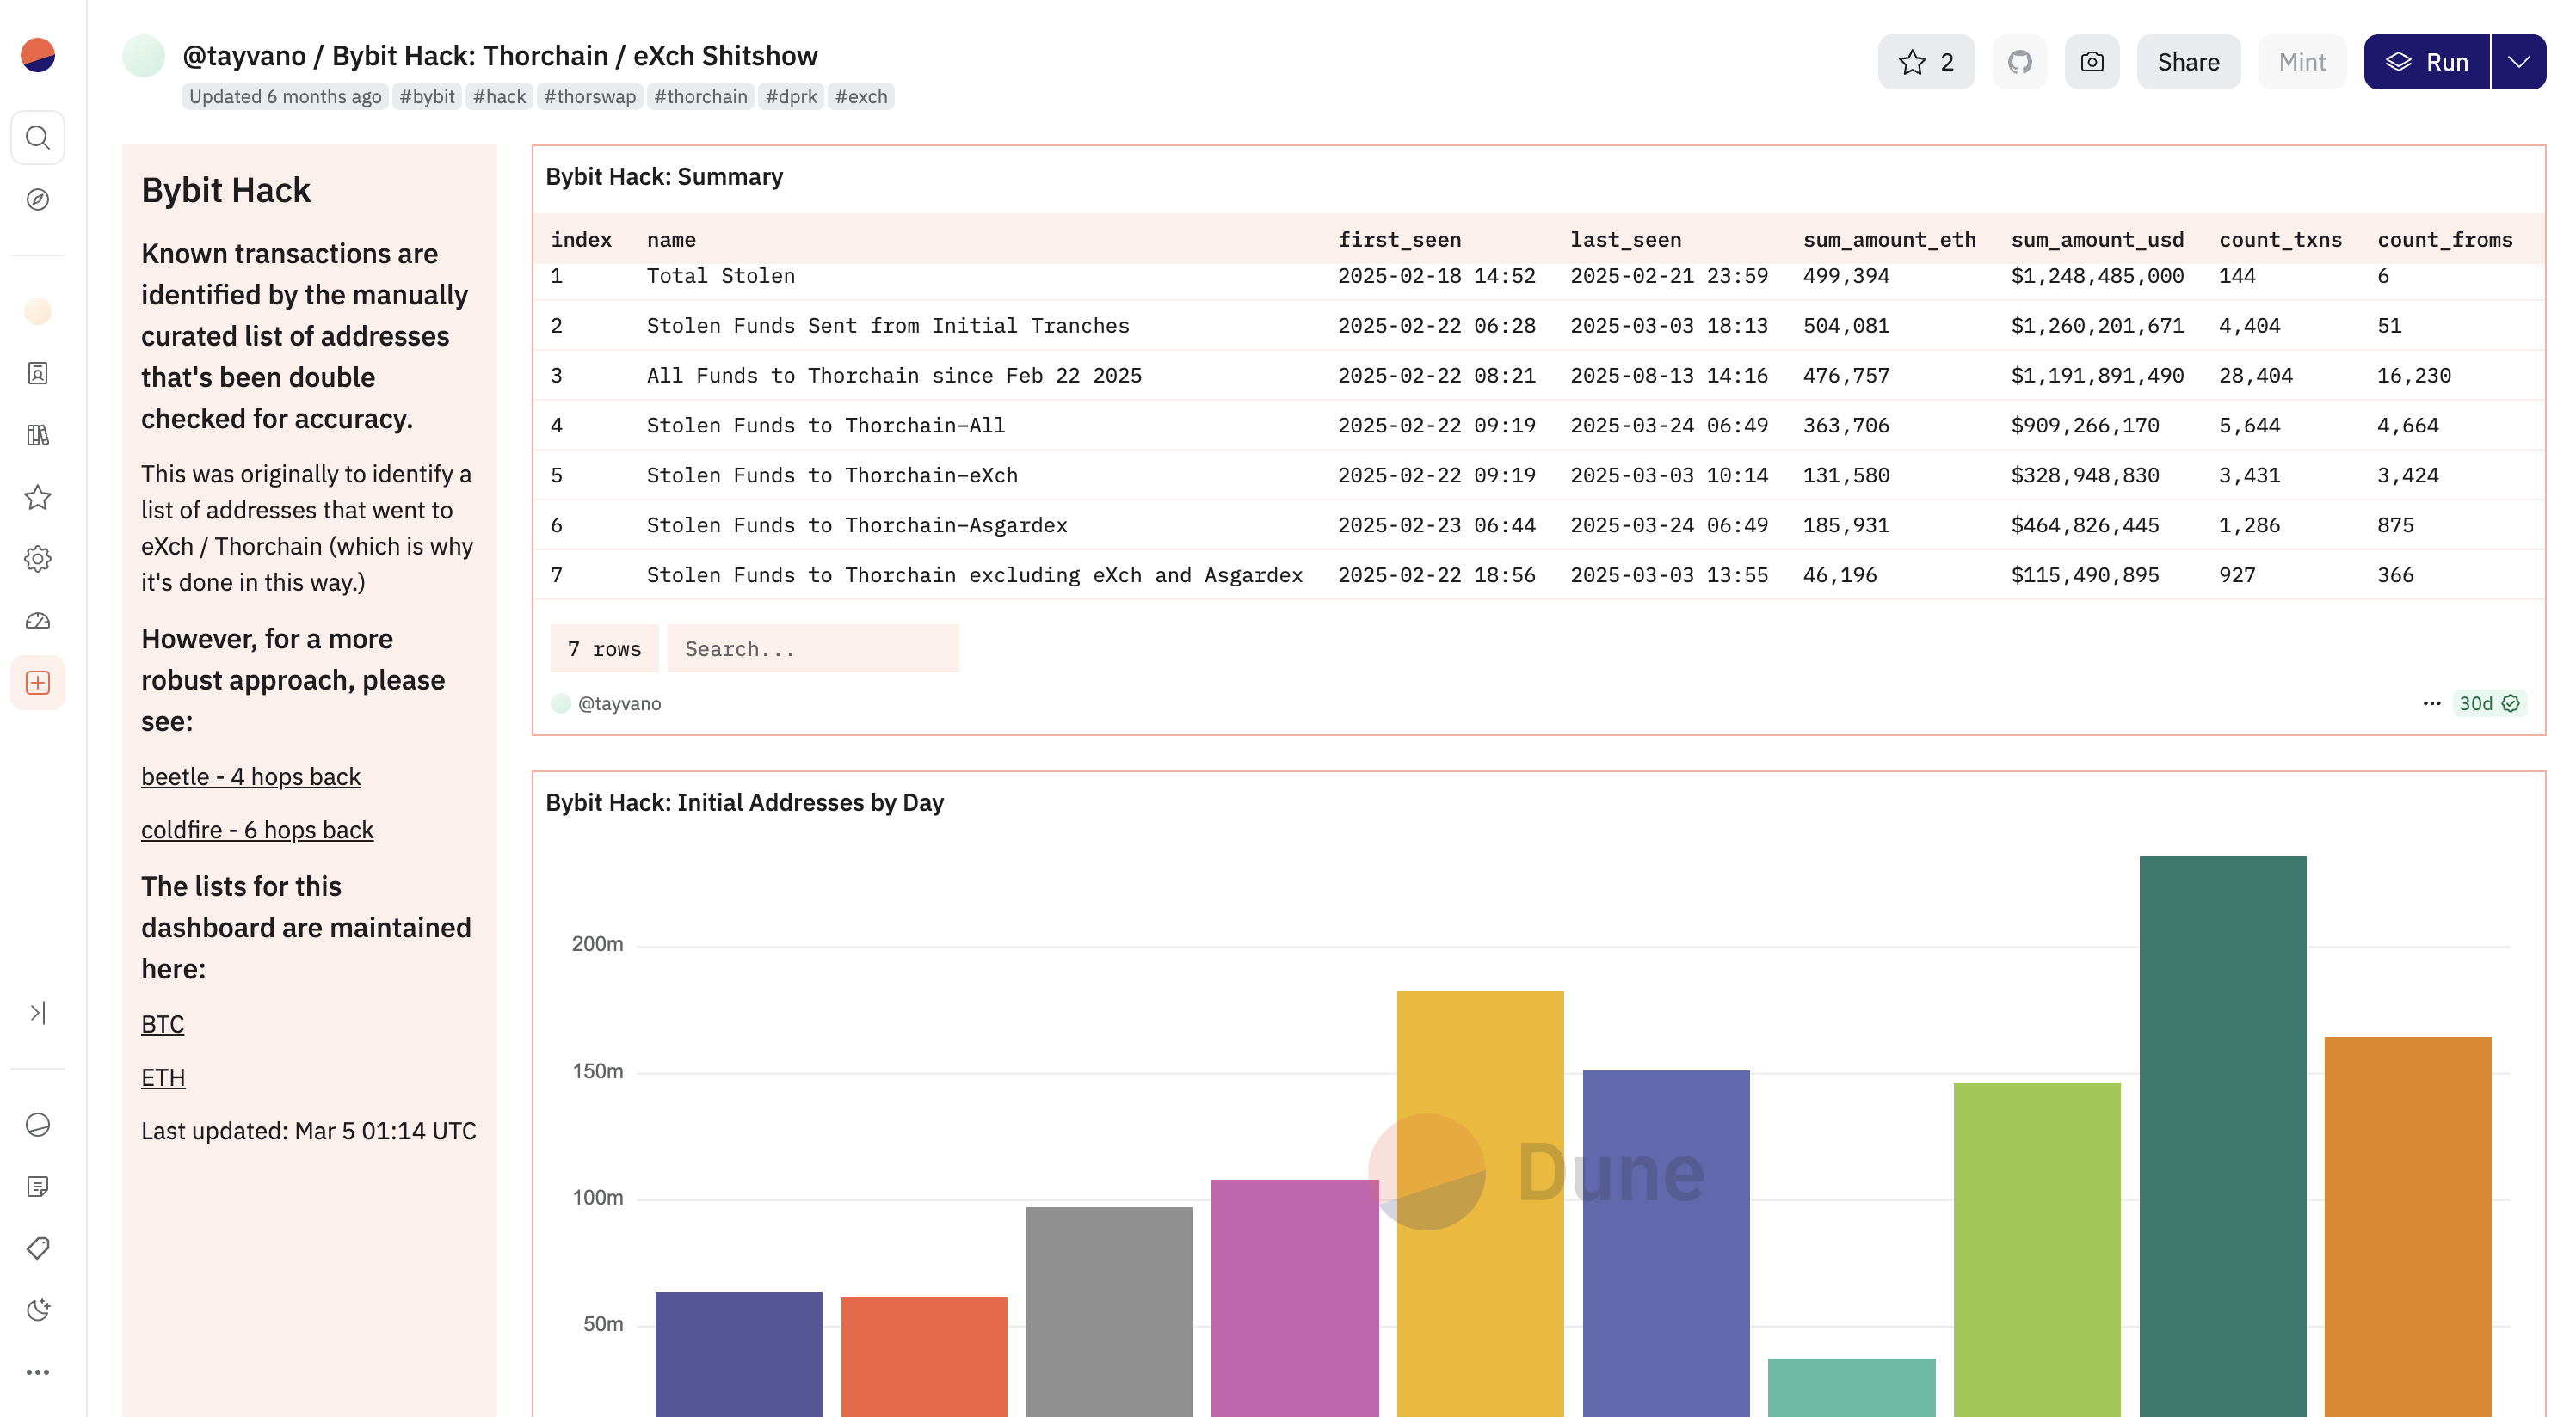The width and height of the screenshot is (2576, 1417).
Task: Click the red plus create icon
Action: point(38,683)
